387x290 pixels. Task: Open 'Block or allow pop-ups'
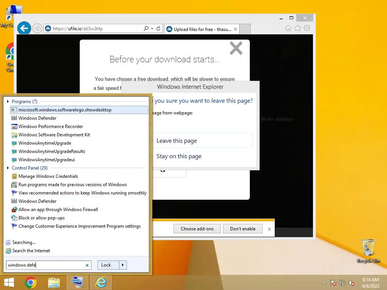[x=79, y=218]
